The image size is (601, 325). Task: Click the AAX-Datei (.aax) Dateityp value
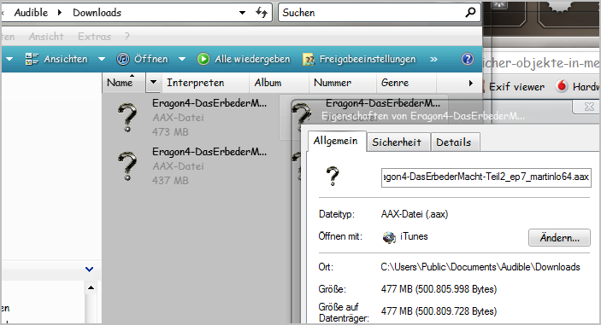pos(415,214)
